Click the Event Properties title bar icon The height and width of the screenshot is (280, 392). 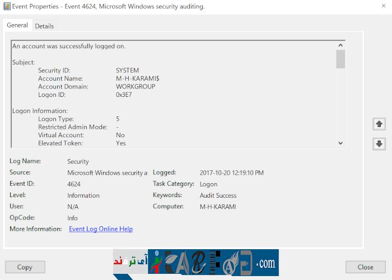pos(6,7)
